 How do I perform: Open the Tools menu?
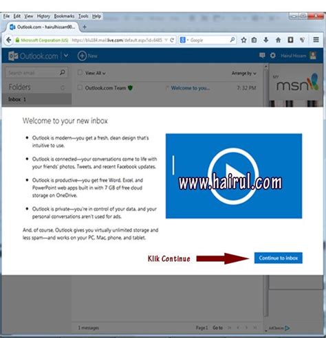point(83,16)
